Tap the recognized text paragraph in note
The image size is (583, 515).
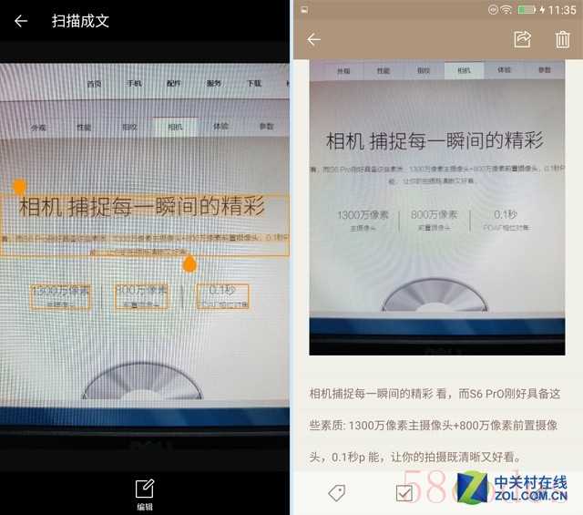coord(436,424)
